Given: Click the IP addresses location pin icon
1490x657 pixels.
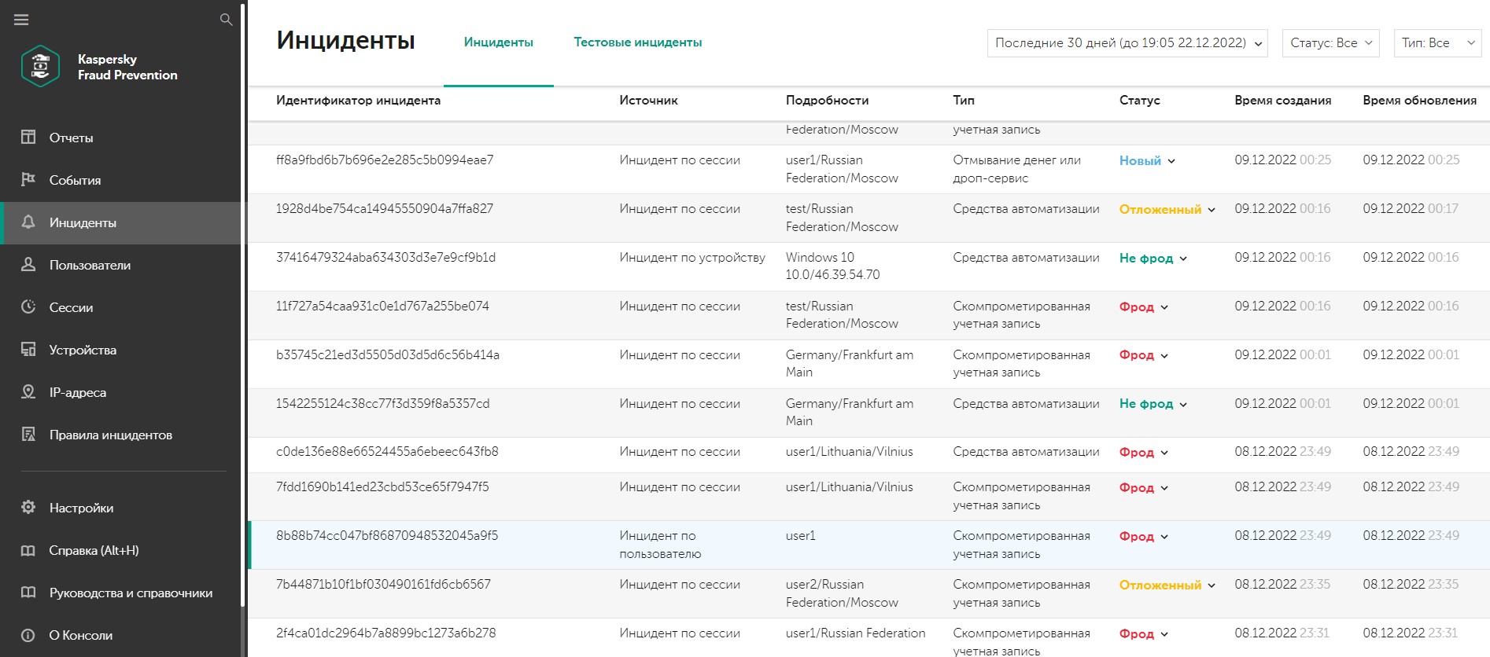Looking at the screenshot, I should pyautogui.click(x=28, y=392).
